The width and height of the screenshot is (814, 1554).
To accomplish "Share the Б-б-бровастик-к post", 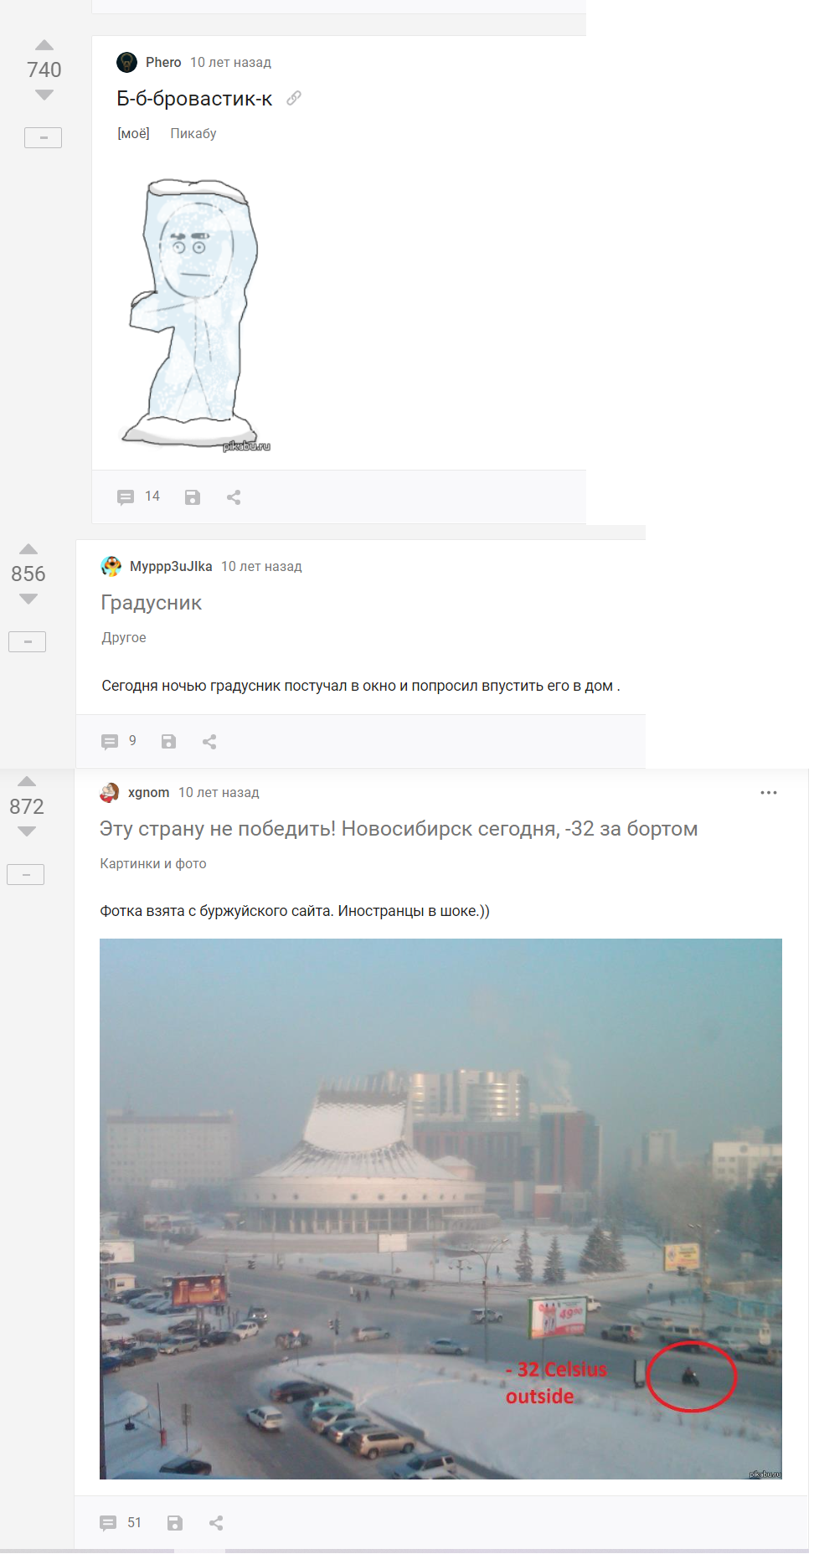I will point(234,497).
